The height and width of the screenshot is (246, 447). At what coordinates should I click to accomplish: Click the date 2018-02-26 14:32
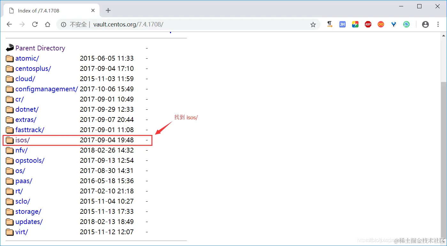click(107, 150)
